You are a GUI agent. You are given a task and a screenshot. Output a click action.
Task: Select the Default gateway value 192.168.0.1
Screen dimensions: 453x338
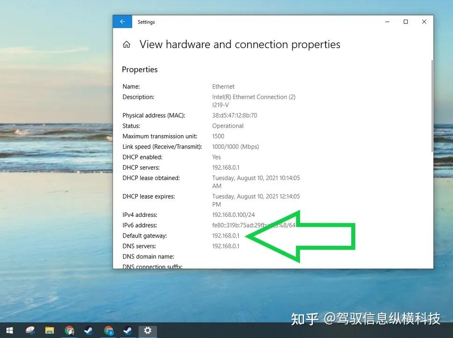226,236
